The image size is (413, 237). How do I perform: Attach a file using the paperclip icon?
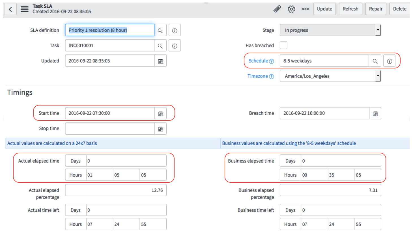click(x=277, y=9)
